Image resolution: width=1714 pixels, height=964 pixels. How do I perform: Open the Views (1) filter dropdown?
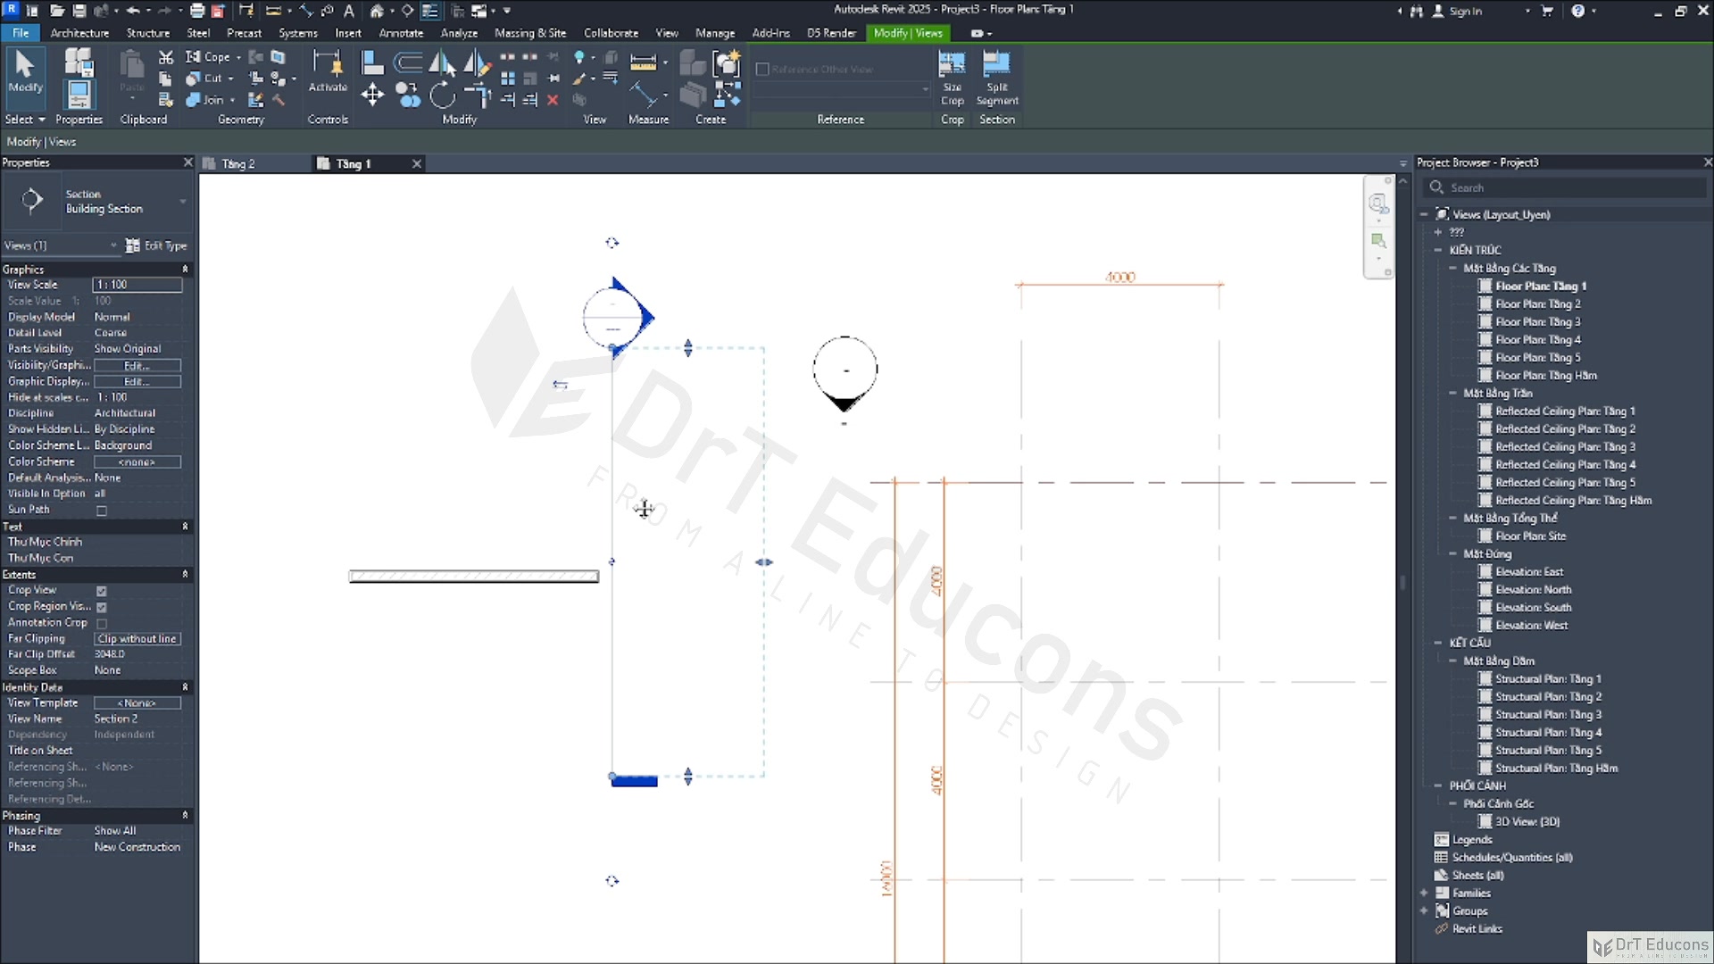click(x=61, y=245)
